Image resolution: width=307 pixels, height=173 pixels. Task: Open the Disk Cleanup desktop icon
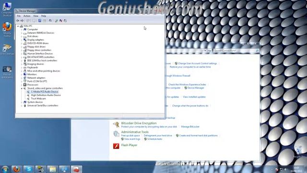7,49
